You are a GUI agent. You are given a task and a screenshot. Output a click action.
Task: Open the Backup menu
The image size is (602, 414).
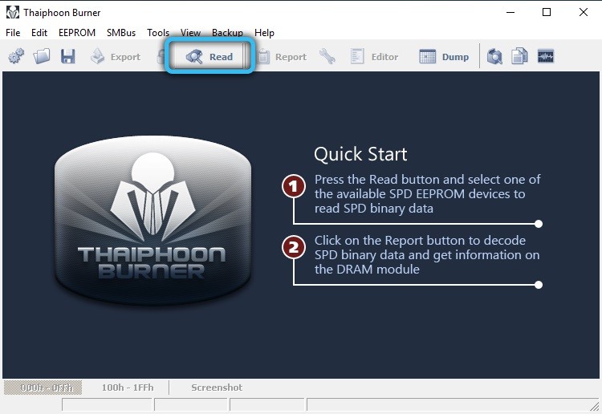(x=227, y=33)
